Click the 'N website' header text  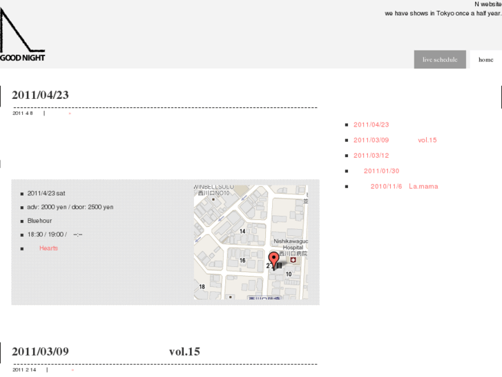point(488,4)
